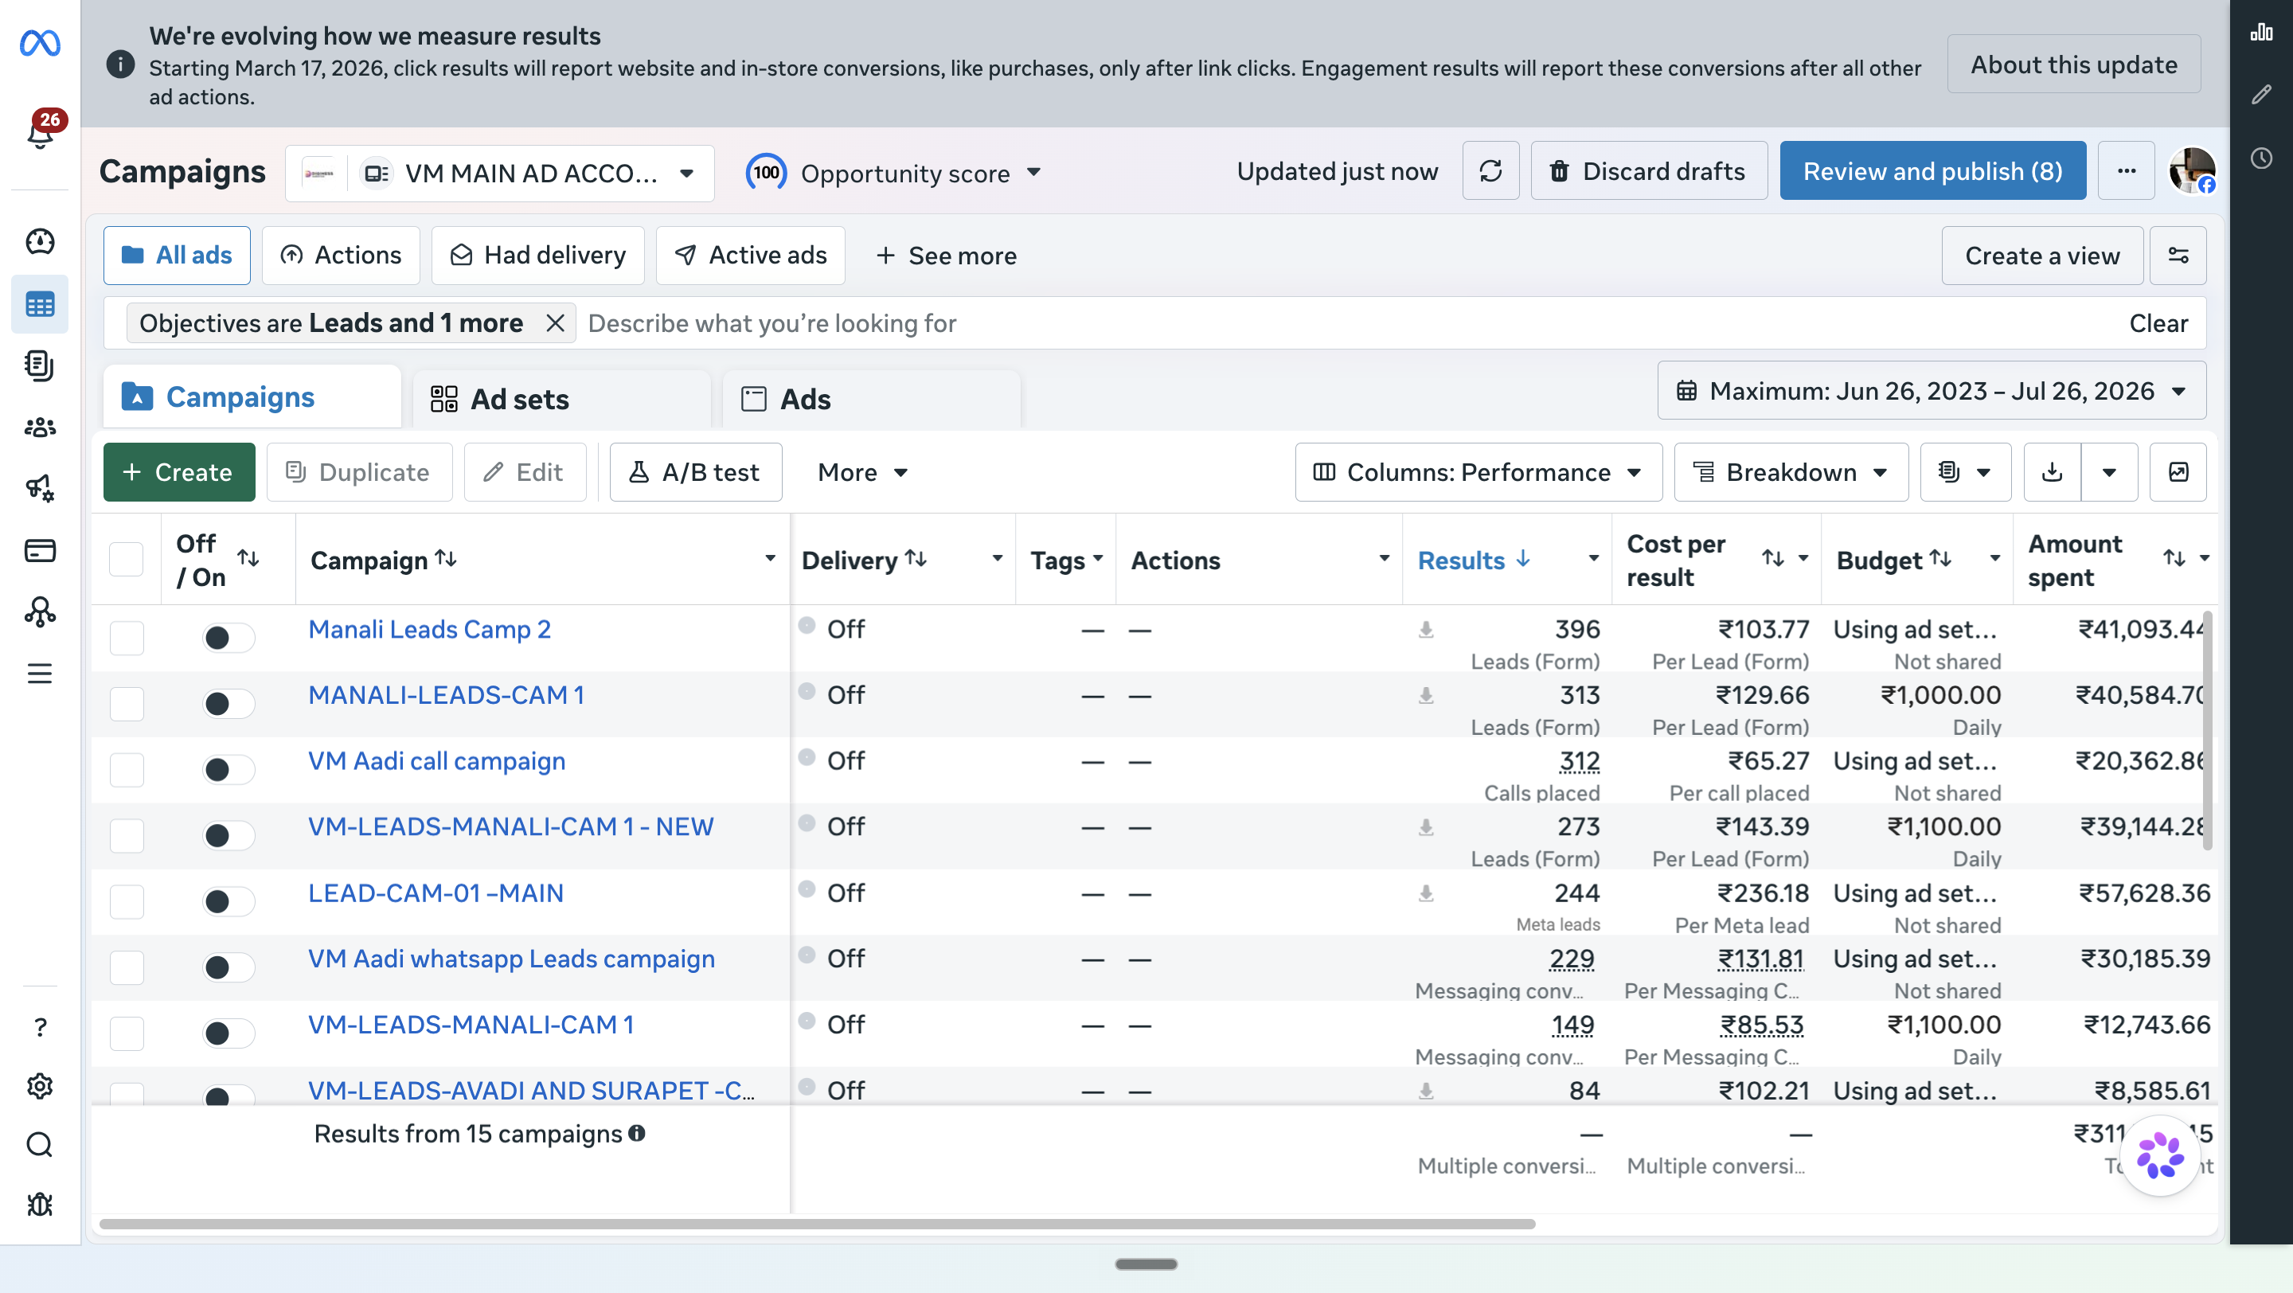2293x1293 pixels.
Task: Open edit pencil icon in right rail
Action: (x=2262, y=94)
